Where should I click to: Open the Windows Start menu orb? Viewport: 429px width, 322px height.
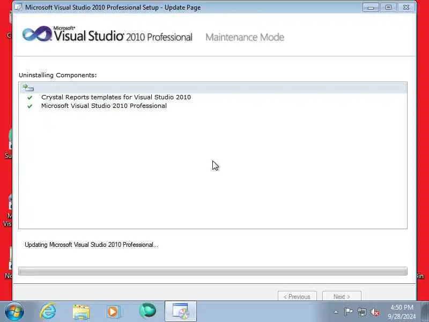tap(14, 312)
